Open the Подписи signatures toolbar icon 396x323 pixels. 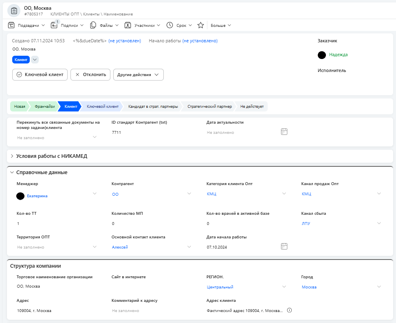click(x=54, y=25)
